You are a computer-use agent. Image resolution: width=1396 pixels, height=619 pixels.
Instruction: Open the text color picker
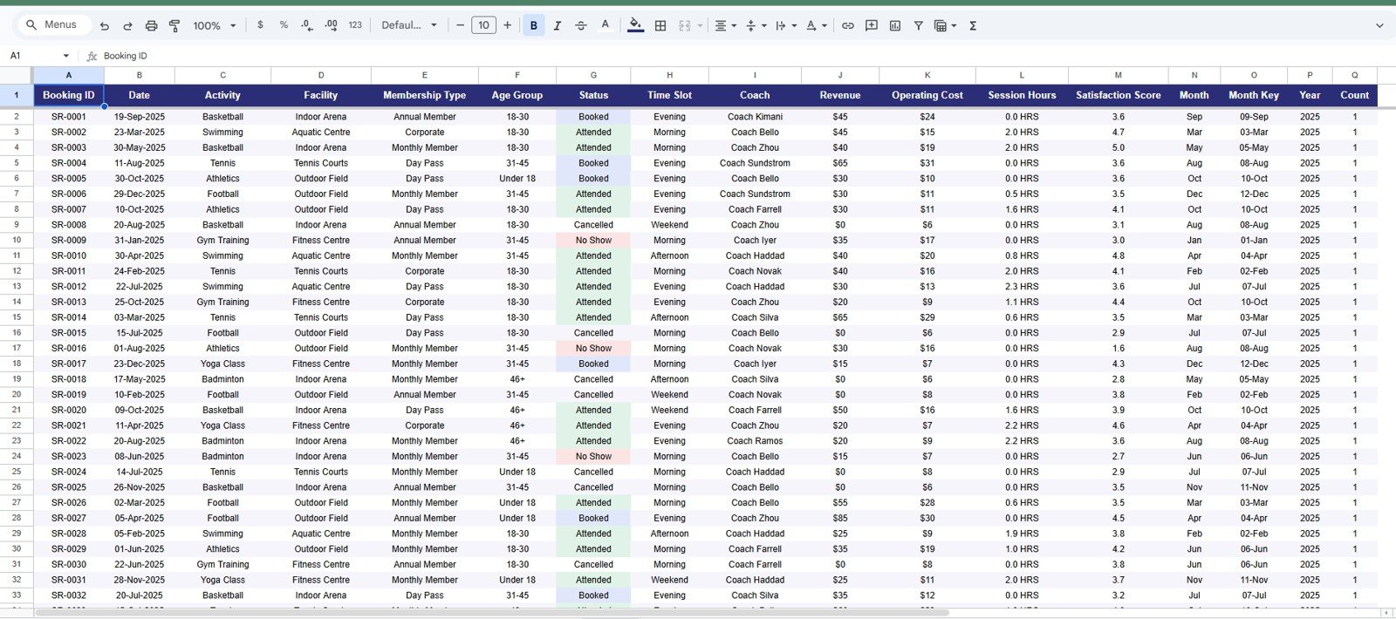click(x=605, y=25)
